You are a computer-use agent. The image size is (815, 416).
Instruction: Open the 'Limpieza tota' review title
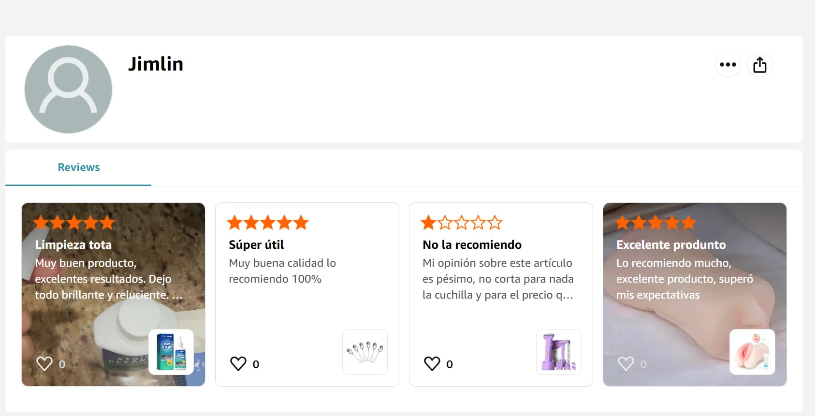click(73, 244)
